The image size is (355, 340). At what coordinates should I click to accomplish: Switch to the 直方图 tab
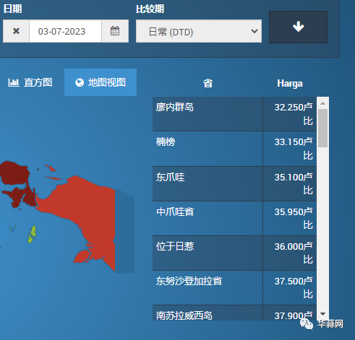point(30,82)
